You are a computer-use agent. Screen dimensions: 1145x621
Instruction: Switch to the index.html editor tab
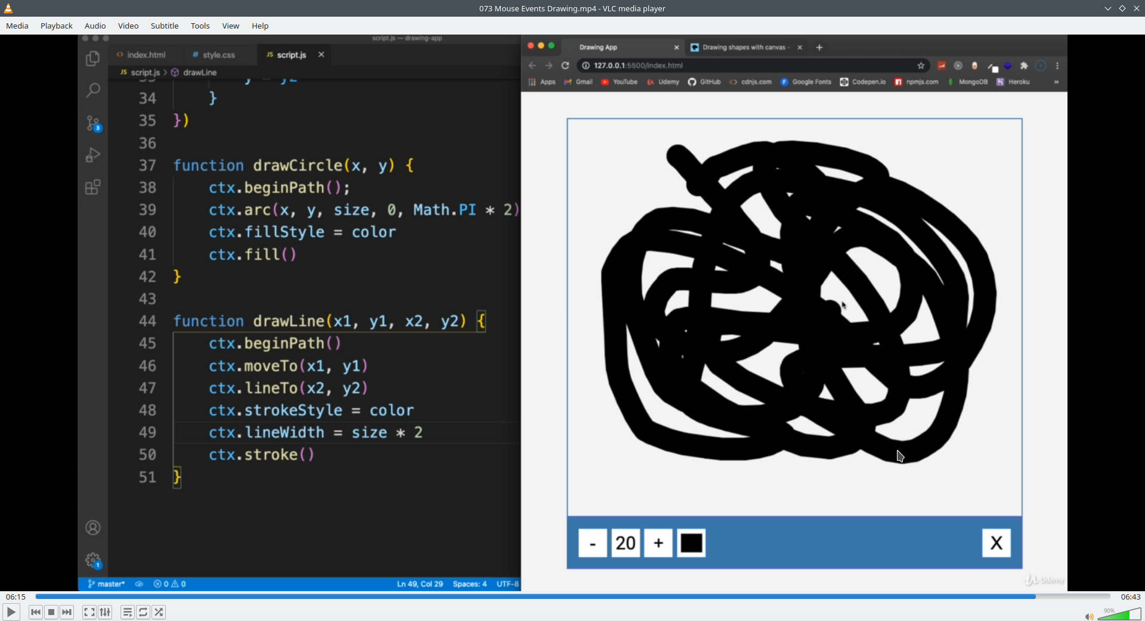[x=141, y=55]
